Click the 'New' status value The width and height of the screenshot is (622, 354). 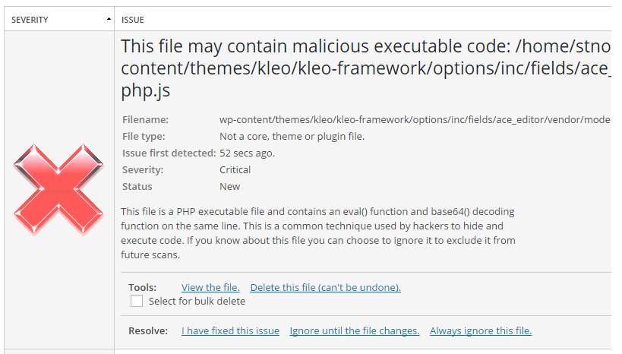tap(229, 186)
